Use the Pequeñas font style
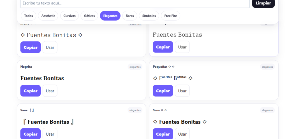This screenshot has width=287, height=139. (182, 91)
